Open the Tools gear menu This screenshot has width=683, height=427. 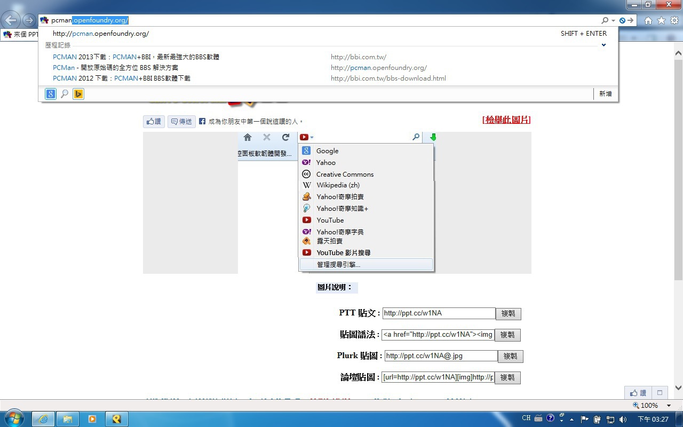click(x=674, y=20)
